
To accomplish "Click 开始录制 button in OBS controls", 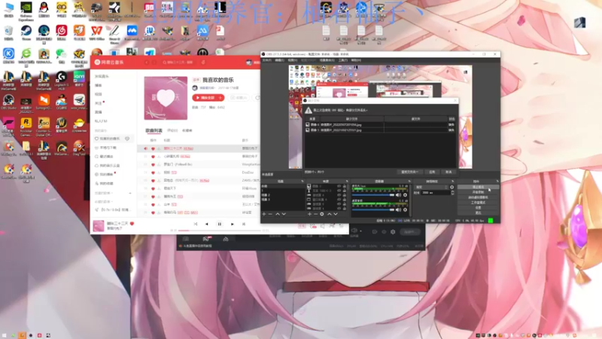I will pos(478,192).
